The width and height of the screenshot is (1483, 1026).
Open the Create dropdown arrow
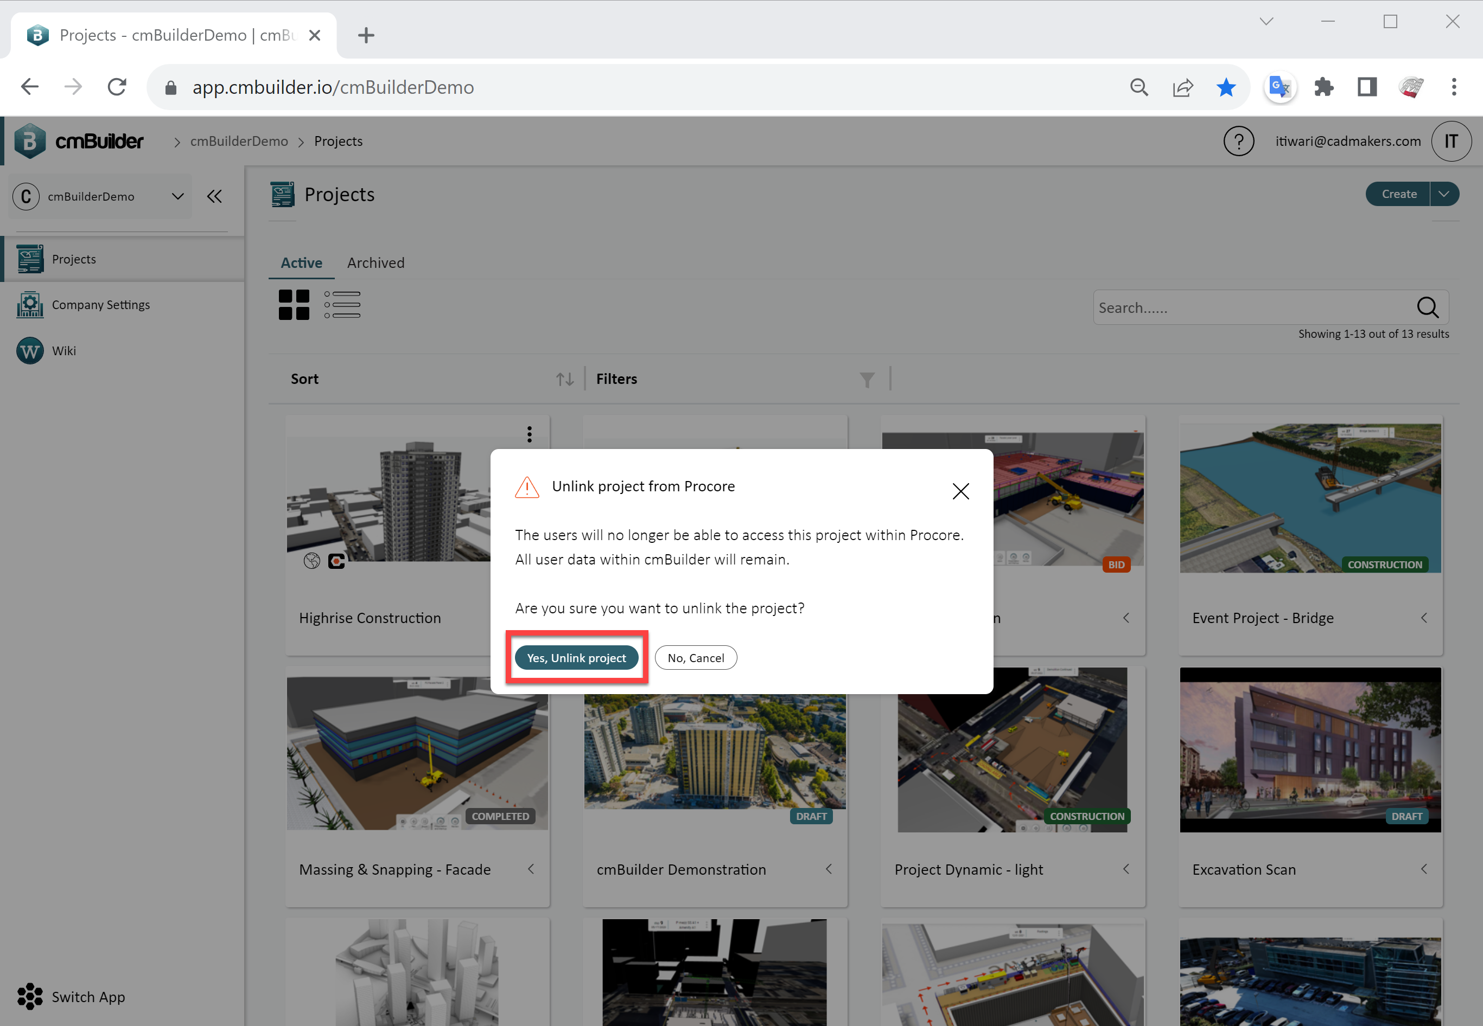coord(1444,194)
